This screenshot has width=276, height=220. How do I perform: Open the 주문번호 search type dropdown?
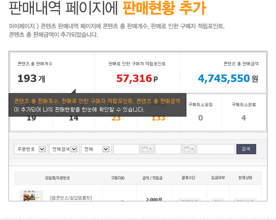(31, 149)
